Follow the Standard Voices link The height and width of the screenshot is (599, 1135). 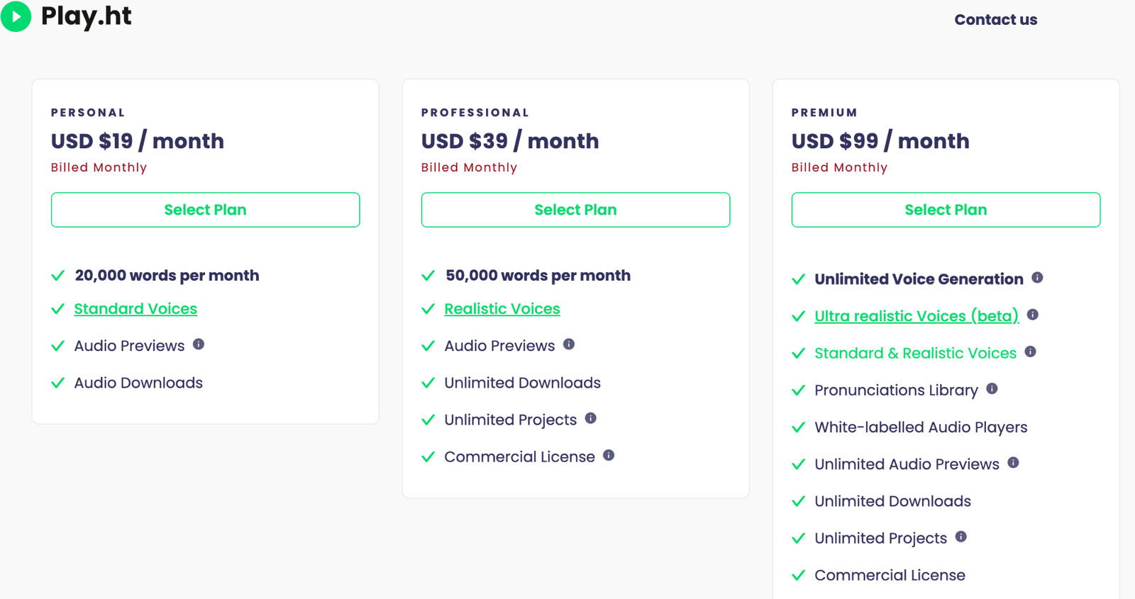click(135, 309)
